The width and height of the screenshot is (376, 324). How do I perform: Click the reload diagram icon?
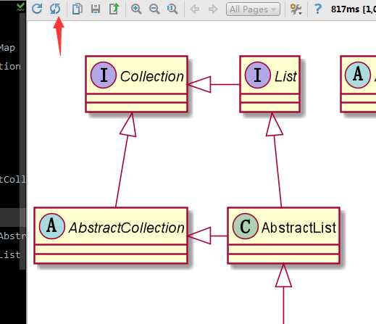click(x=37, y=9)
